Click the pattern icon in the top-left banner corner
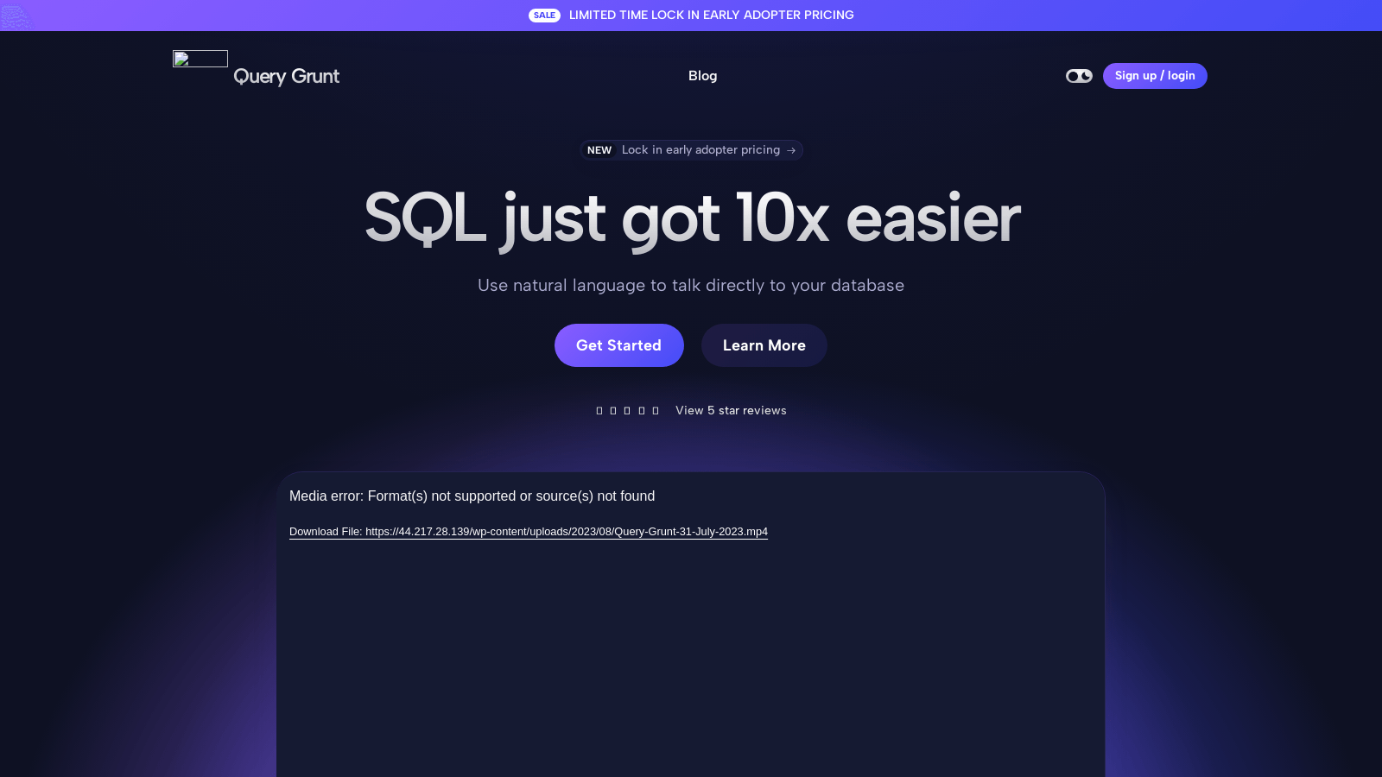Screen dimensions: 1382x777 pyautogui.click(x=16, y=16)
